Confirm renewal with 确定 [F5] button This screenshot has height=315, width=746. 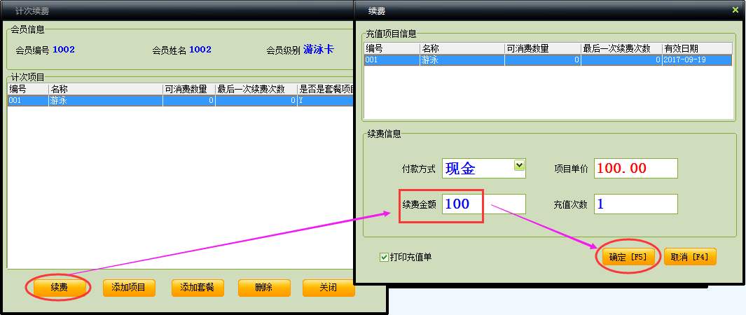coord(628,257)
